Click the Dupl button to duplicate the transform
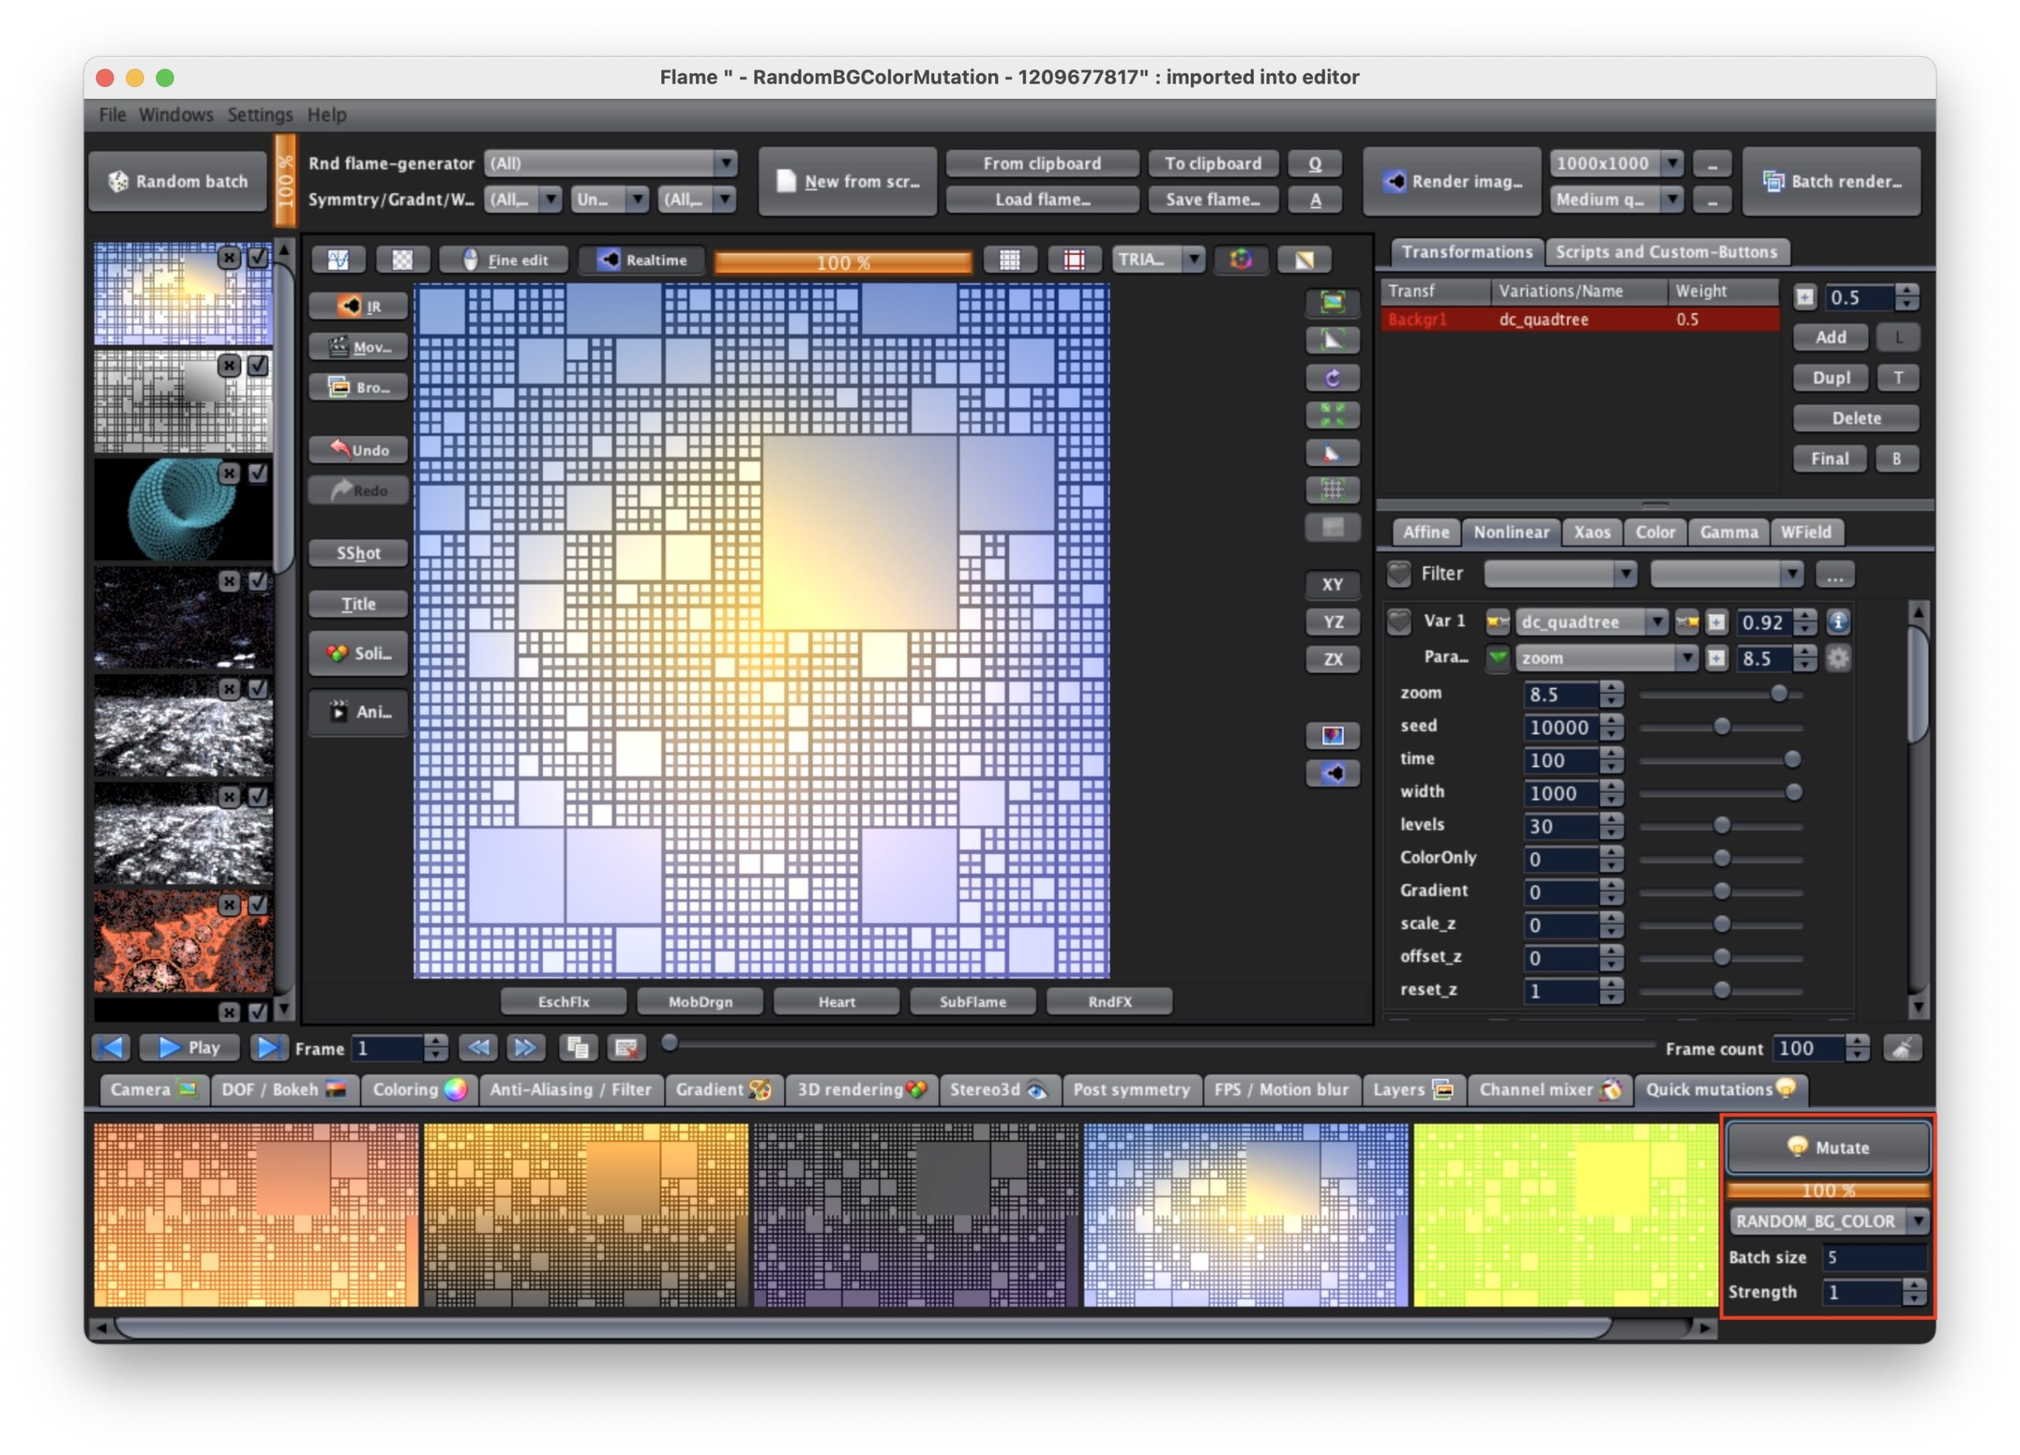Image resolution: width=2020 pixels, height=1455 pixels. pos(1831,377)
